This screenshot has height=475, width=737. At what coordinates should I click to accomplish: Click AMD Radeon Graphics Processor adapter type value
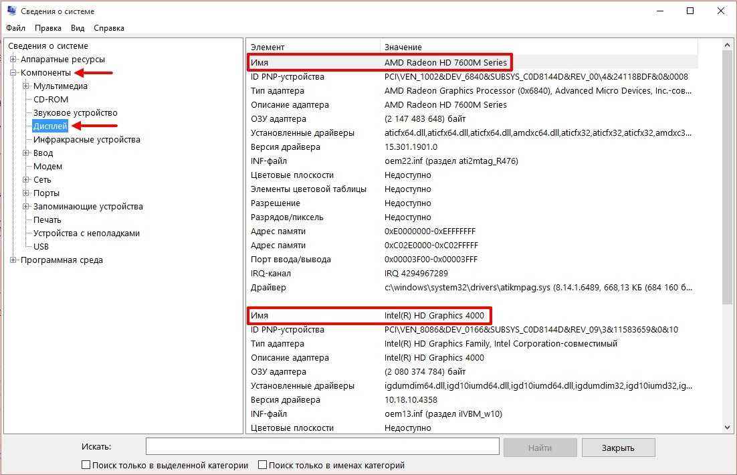(x=538, y=91)
